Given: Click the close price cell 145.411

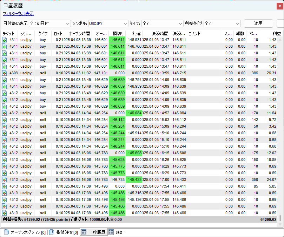Looking at the screenshot, I should coord(179,187).
